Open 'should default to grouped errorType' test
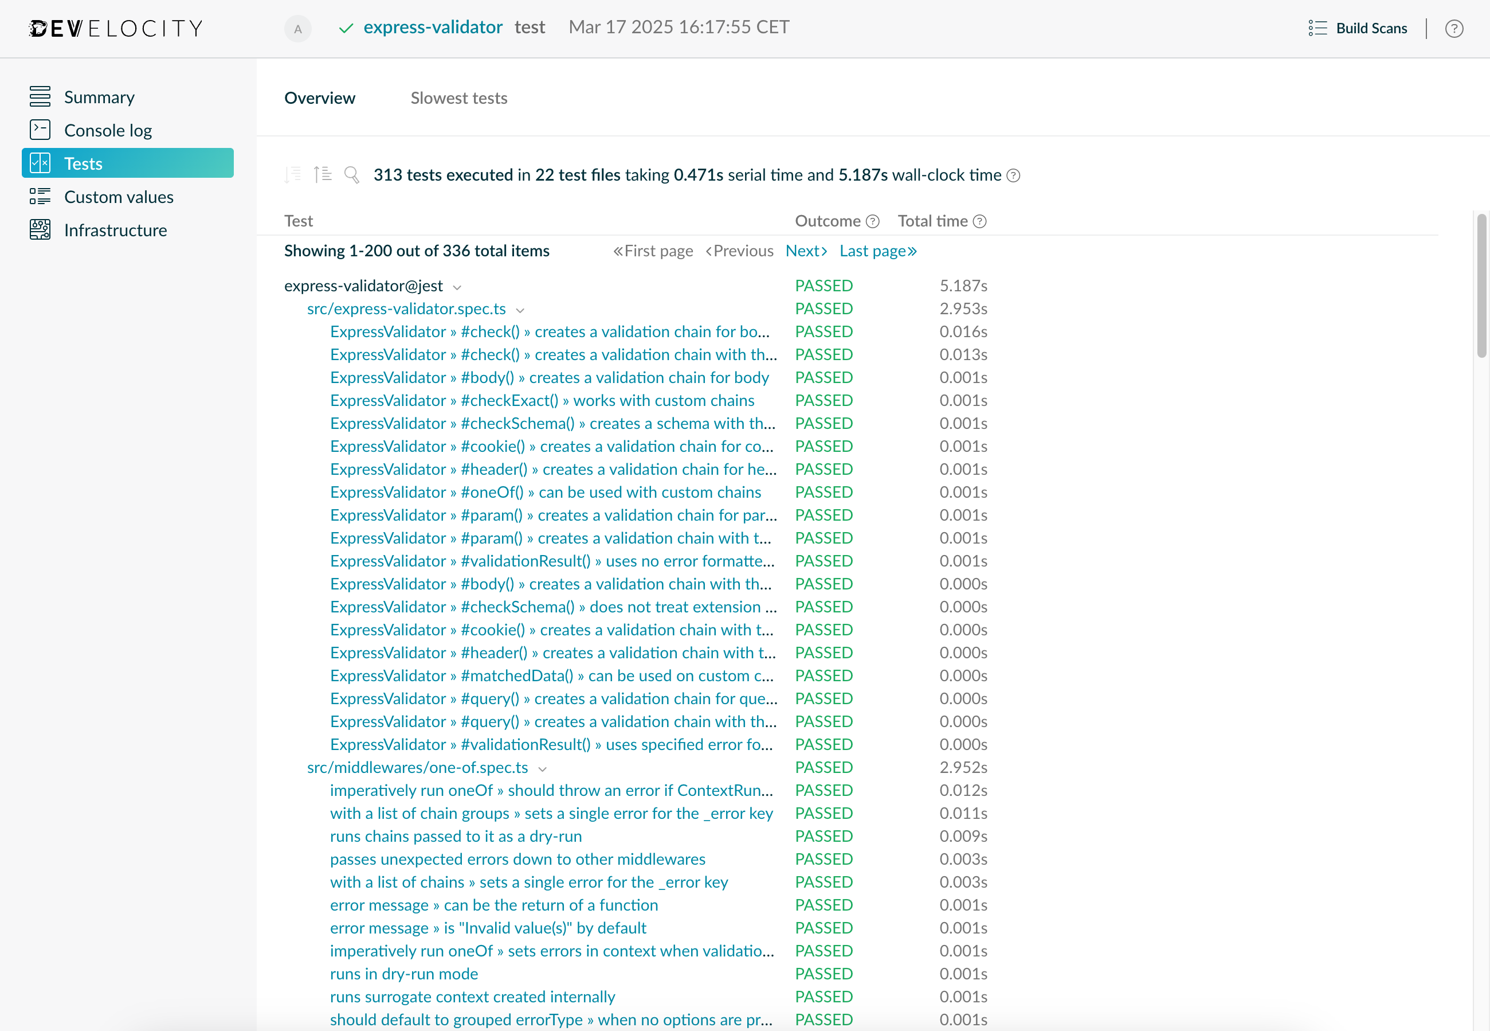The image size is (1490, 1031). click(x=551, y=1020)
